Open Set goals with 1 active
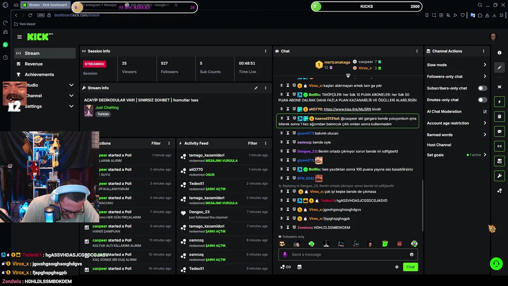 [456, 155]
